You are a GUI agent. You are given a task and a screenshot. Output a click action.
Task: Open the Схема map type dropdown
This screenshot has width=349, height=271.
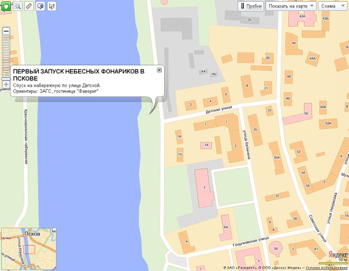(333, 6)
